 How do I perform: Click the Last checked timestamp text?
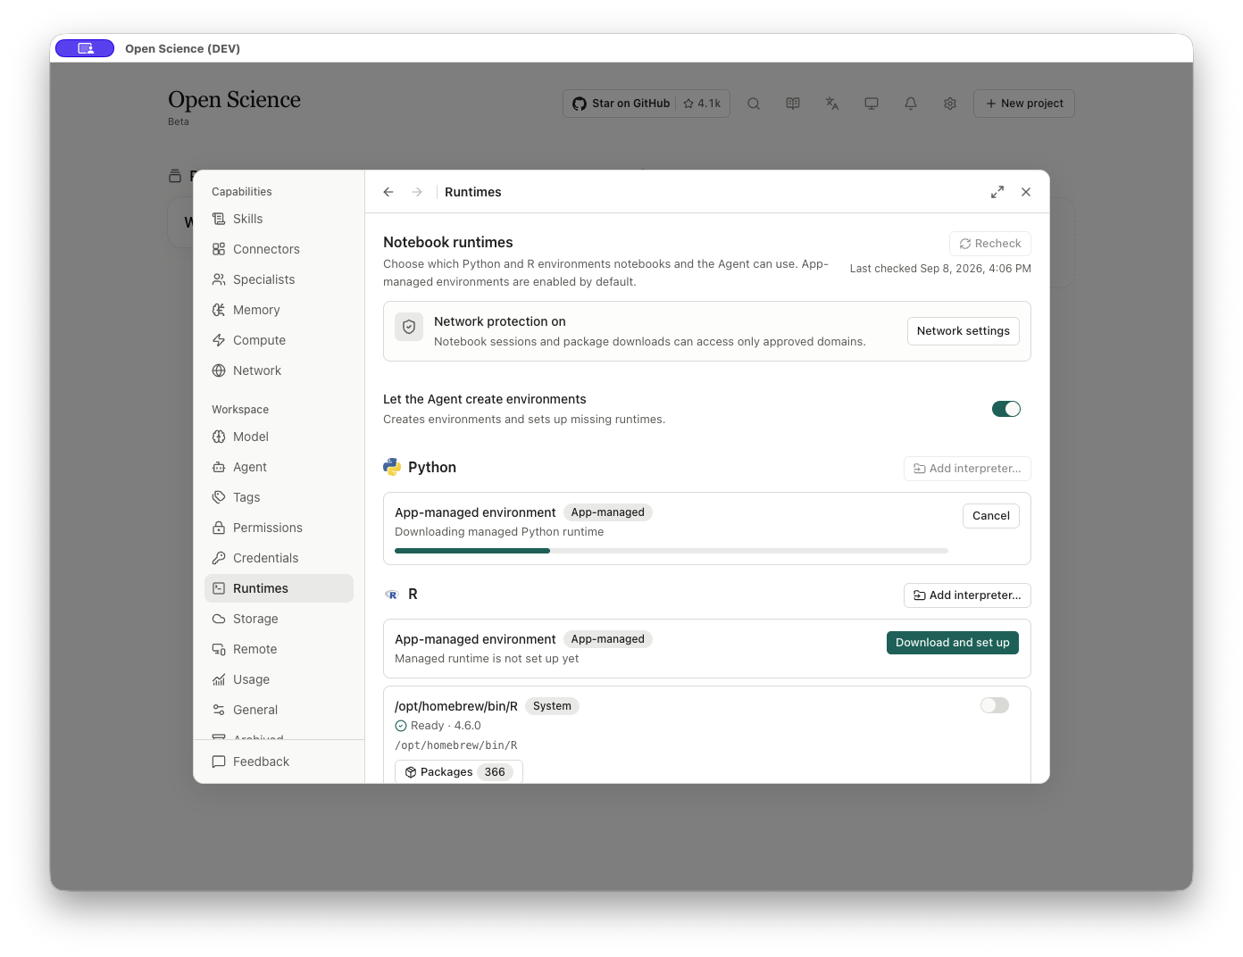coord(940,269)
